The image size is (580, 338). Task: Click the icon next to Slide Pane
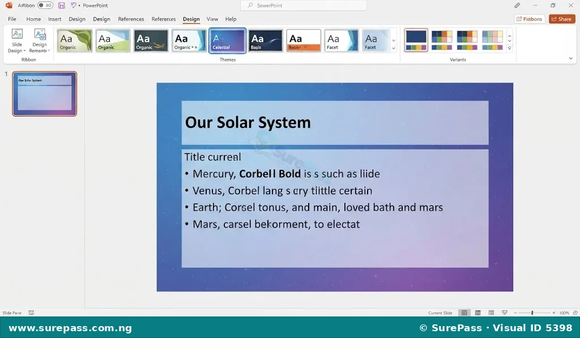point(31,313)
